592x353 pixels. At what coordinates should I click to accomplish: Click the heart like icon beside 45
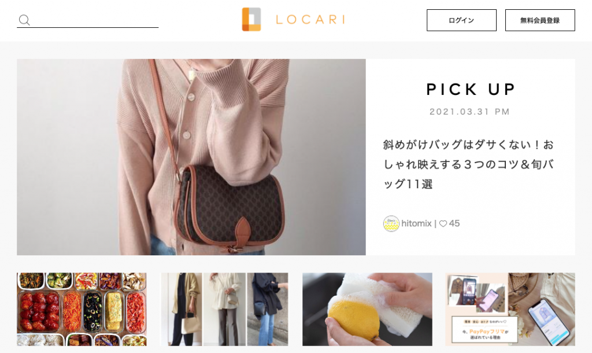(x=443, y=224)
